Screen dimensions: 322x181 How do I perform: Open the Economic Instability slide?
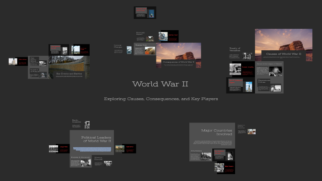pos(242,69)
